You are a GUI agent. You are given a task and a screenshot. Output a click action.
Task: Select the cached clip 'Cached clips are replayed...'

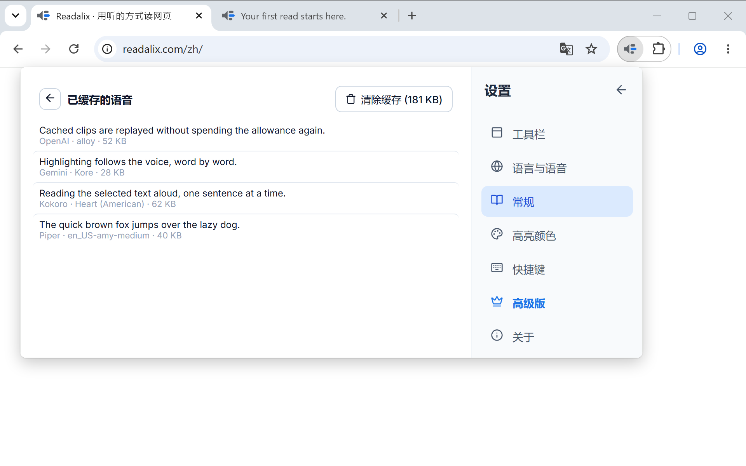(246, 136)
